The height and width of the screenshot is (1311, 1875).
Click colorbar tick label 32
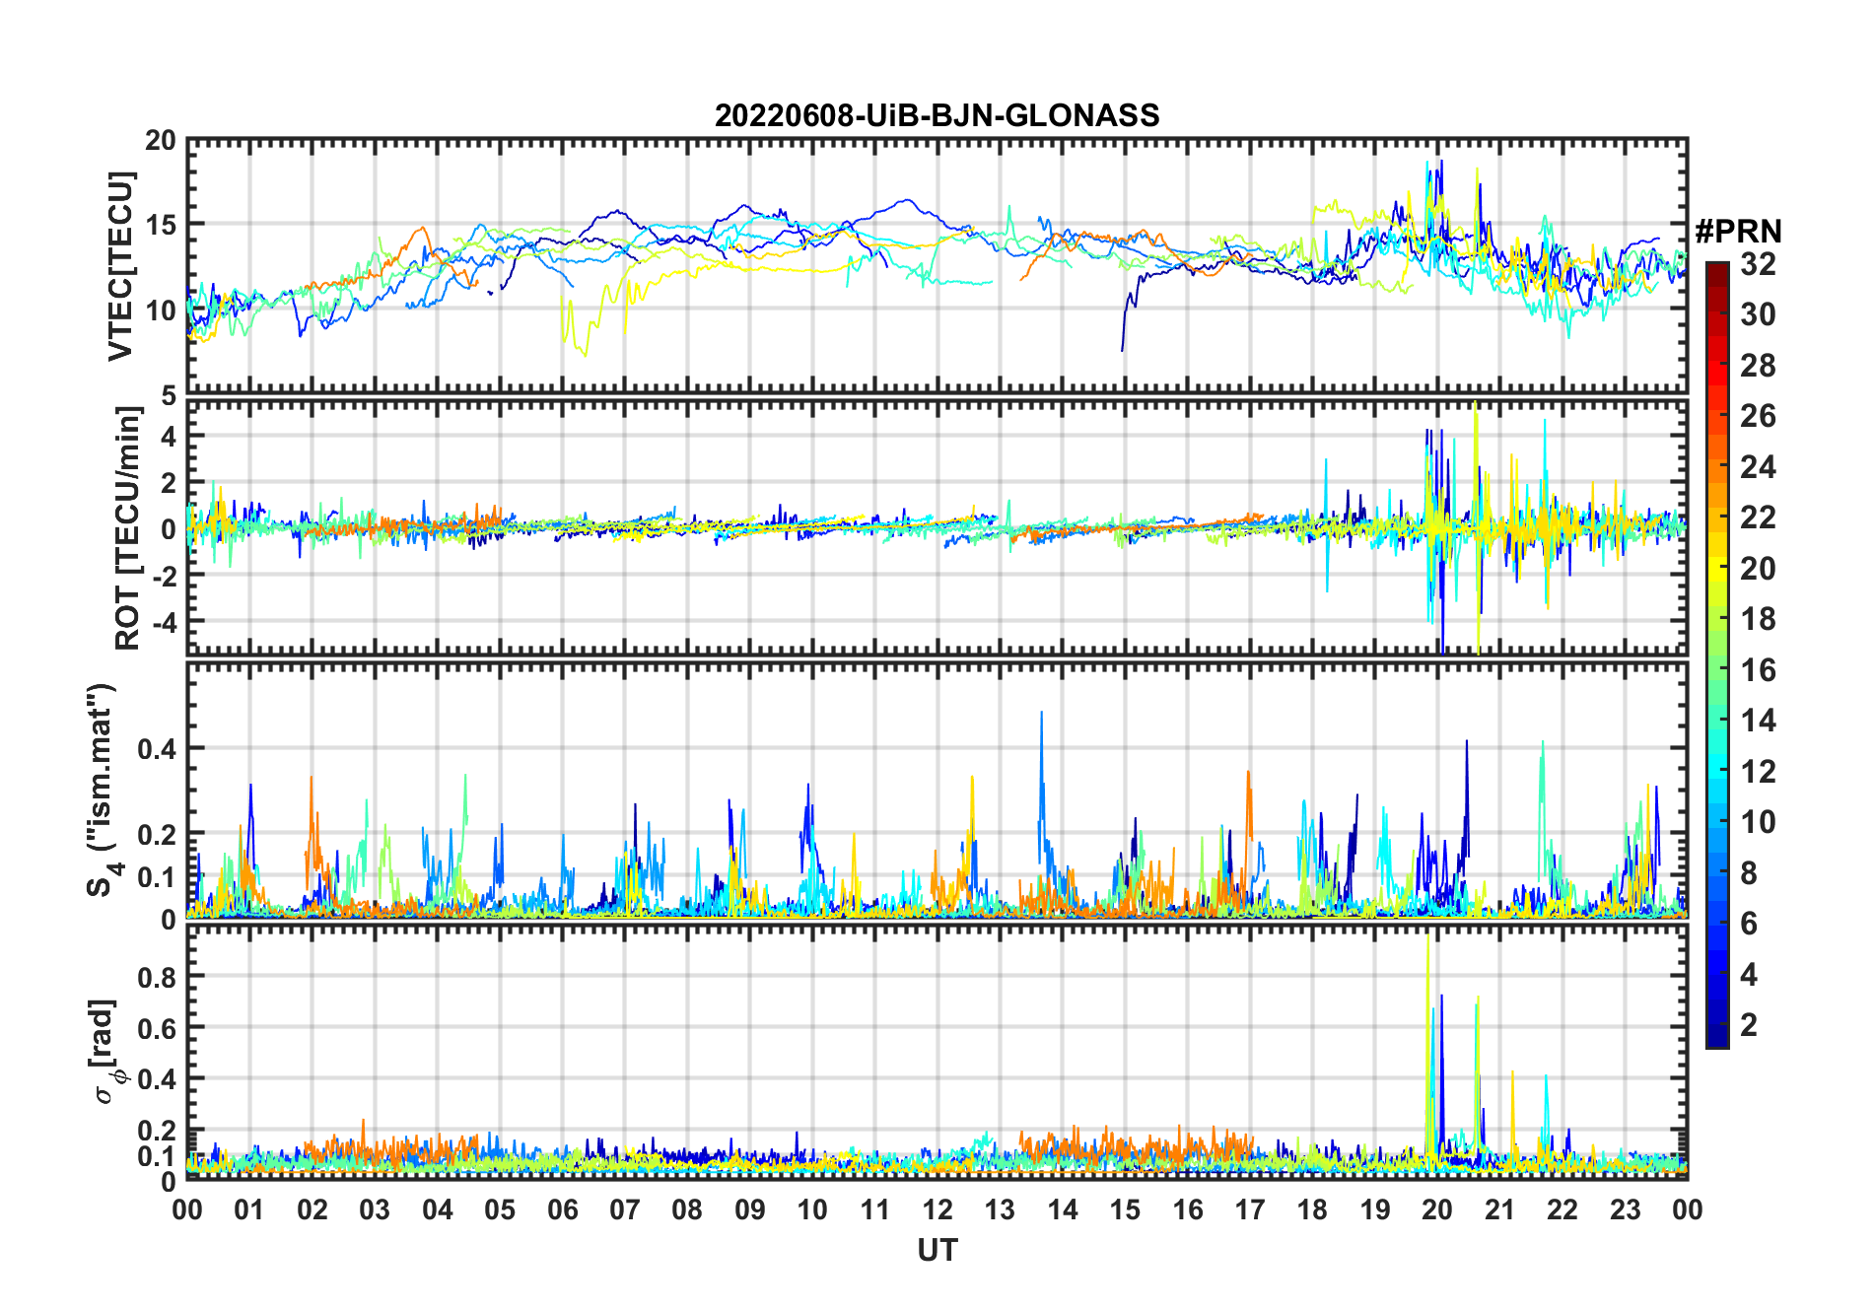(x=1758, y=263)
